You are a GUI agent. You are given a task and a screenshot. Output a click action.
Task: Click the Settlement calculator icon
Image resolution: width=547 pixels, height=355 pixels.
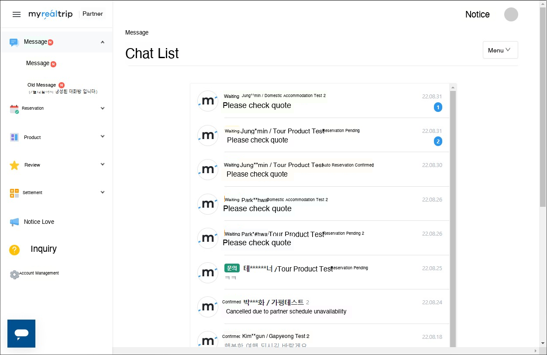point(14,193)
